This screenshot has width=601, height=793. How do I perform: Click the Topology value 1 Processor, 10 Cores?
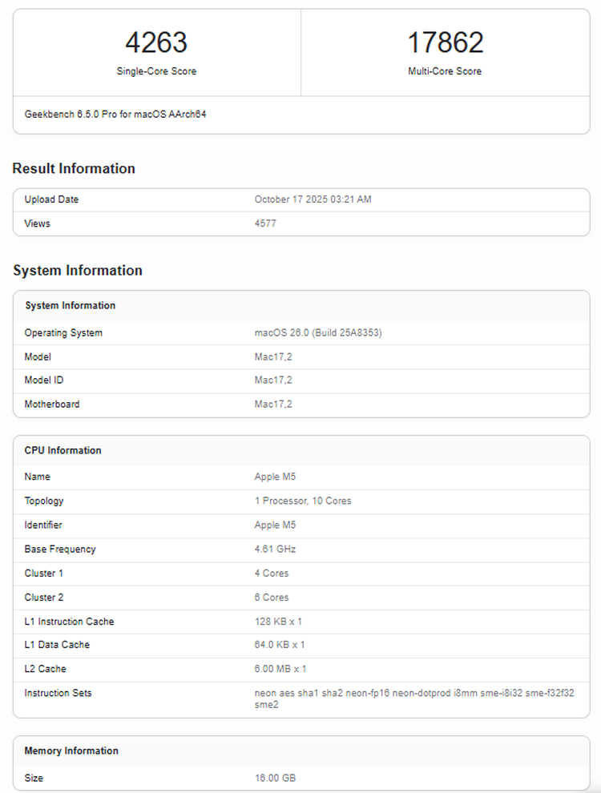click(x=303, y=501)
